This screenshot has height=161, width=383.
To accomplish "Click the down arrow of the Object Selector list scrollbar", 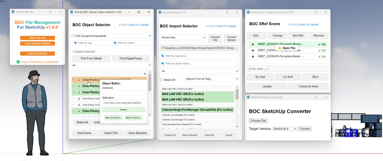I will tap(150, 115).
